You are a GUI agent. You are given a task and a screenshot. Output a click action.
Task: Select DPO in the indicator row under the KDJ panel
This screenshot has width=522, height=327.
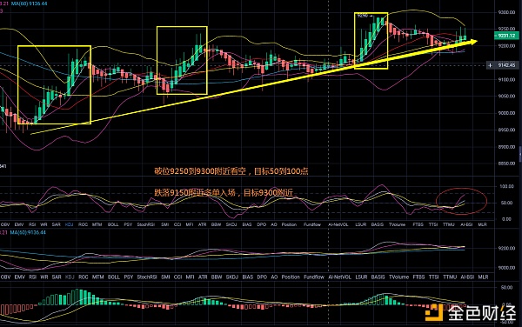262,224
